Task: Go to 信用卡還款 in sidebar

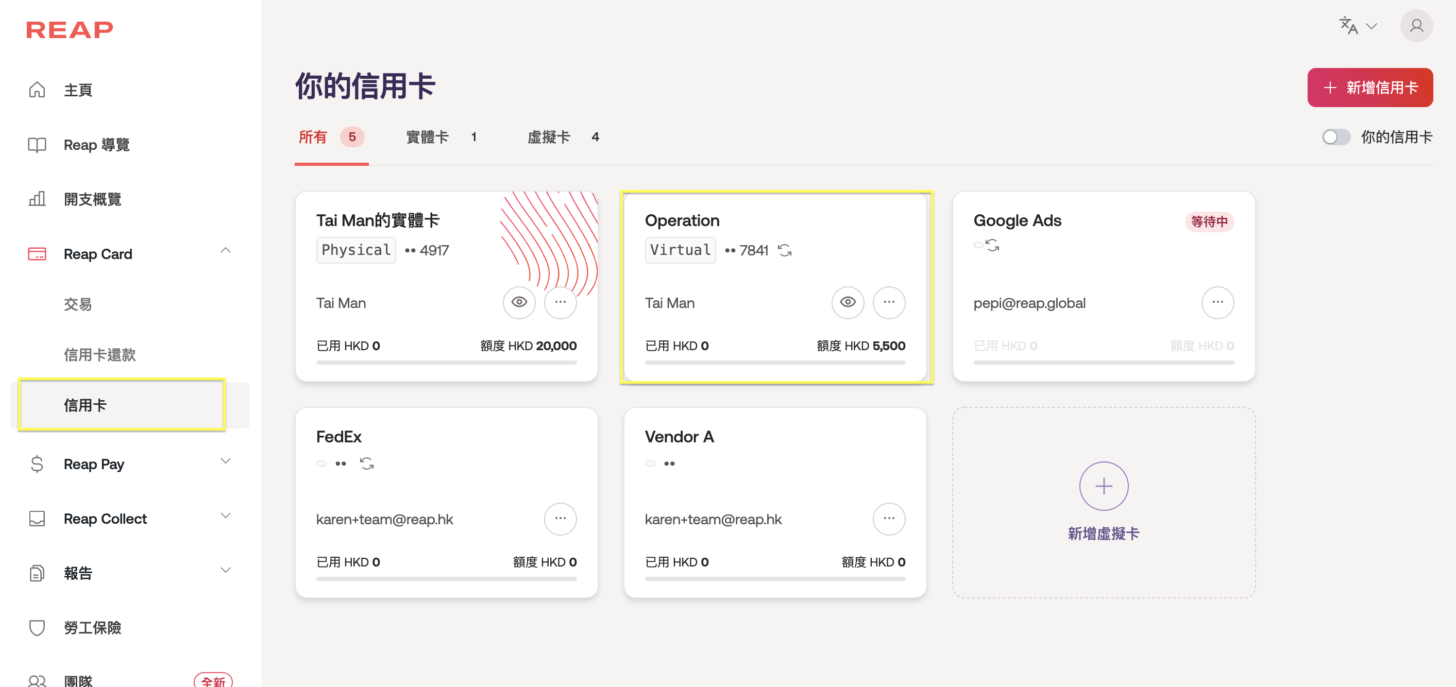Action: coord(99,355)
